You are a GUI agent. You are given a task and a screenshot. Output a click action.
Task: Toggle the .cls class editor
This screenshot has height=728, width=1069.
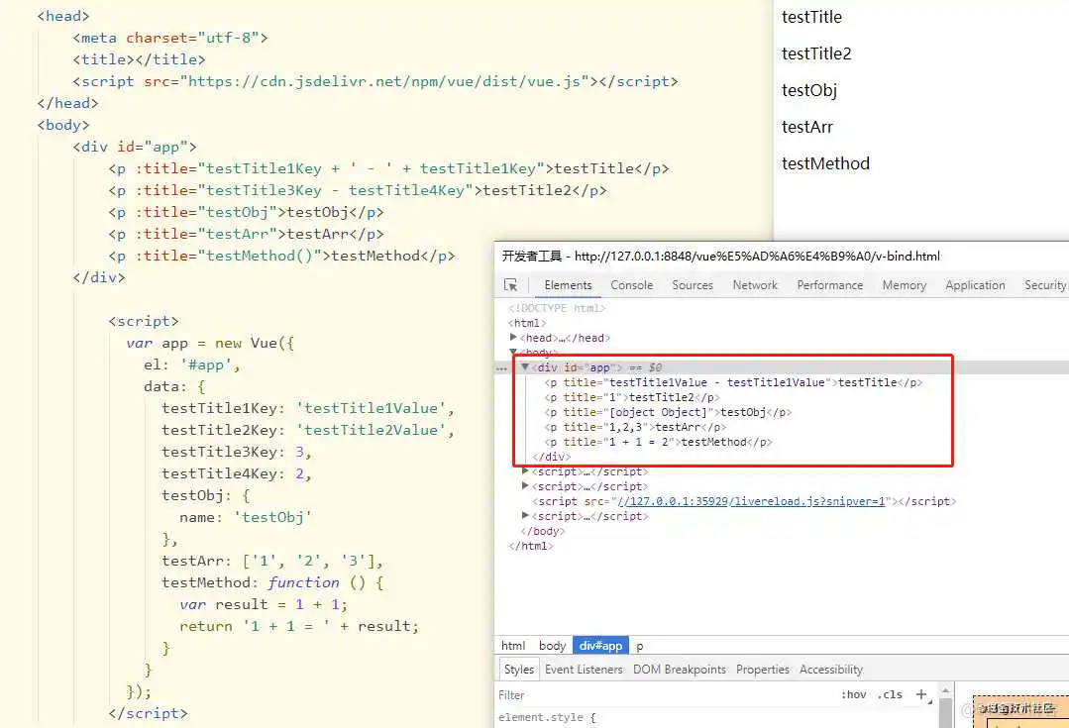pos(890,694)
